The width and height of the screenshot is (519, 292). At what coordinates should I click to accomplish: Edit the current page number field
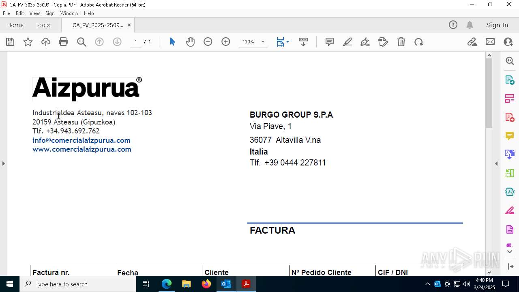coord(136,42)
